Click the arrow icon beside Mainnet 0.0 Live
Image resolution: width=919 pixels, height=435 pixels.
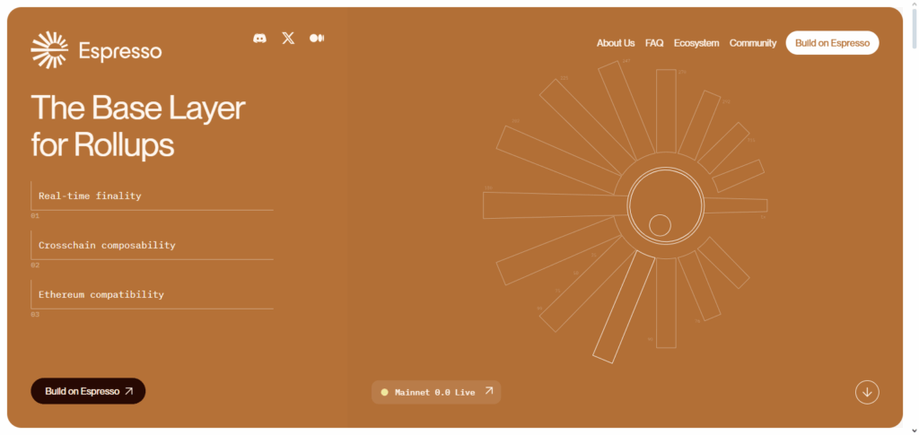tap(489, 391)
